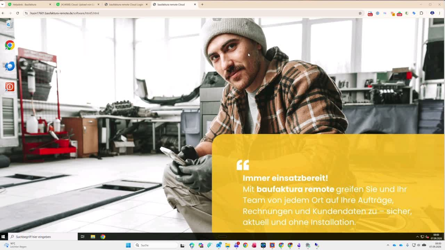The image size is (445, 250).
Task: Open the weather widget showing 16°C
Action: click(16, 245)
